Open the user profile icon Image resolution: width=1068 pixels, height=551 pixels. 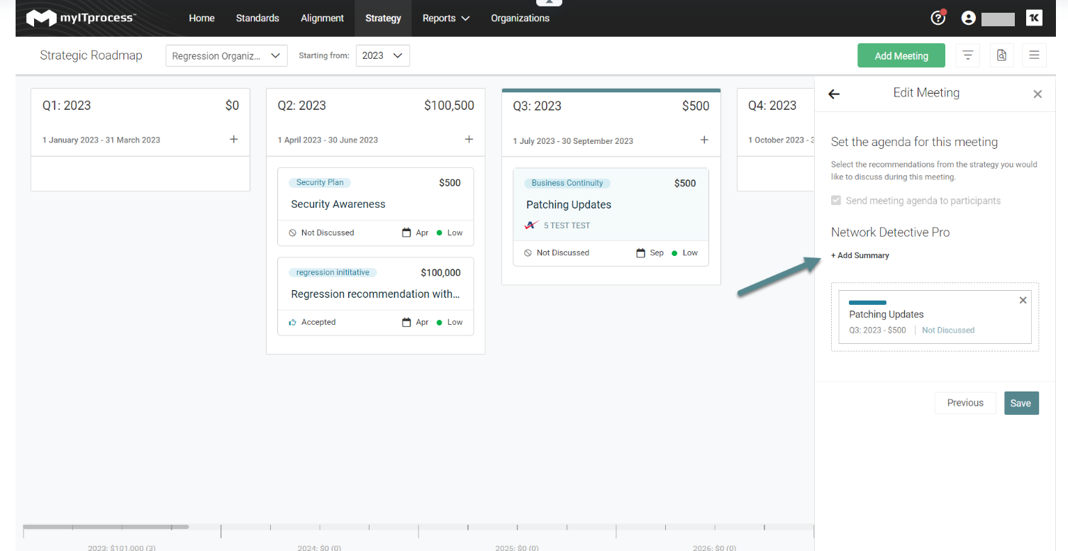tap(968, 18)
